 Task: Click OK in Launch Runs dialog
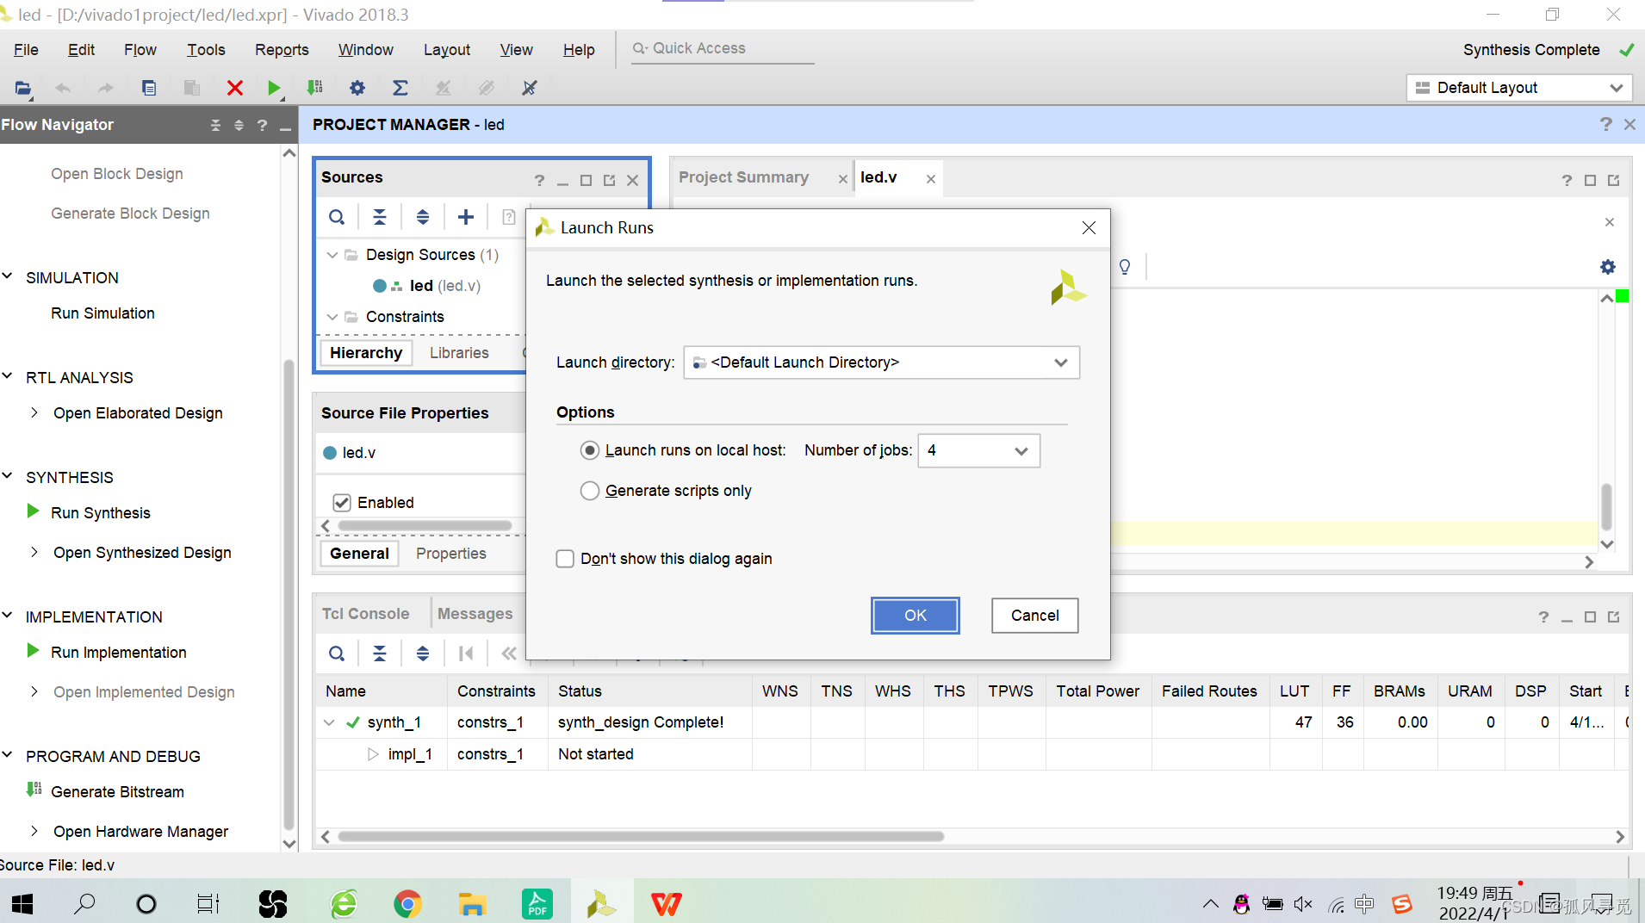[916, 616]
